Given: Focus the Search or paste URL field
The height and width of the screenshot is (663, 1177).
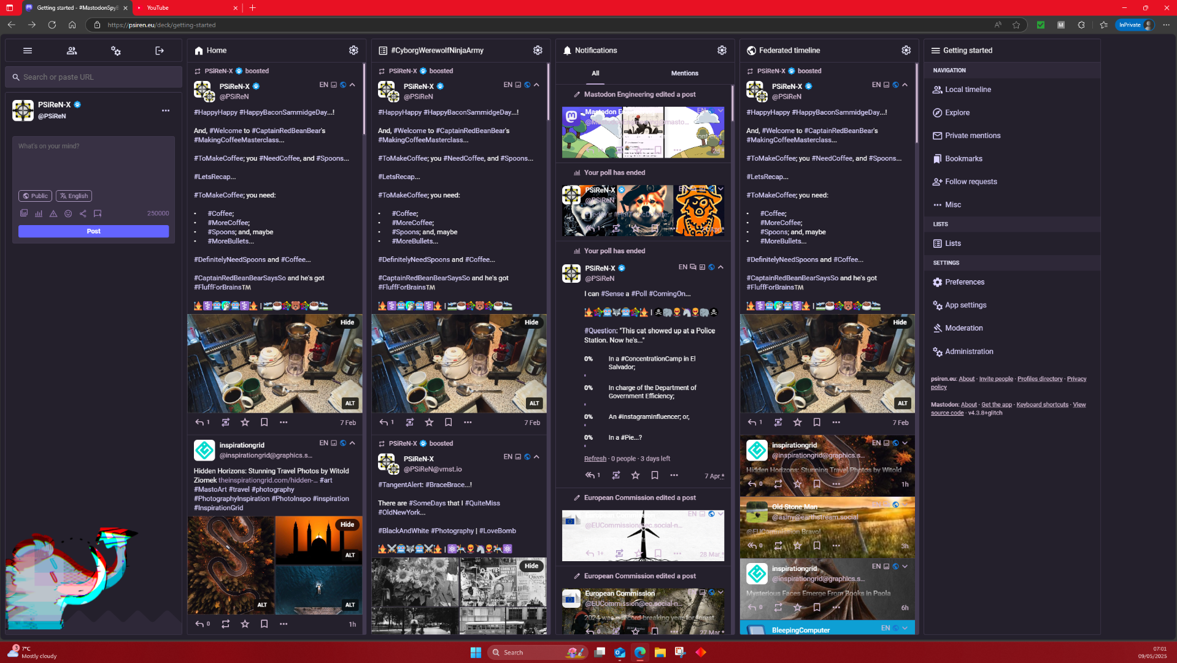Looking at the screenshot, I should (93, 77).
